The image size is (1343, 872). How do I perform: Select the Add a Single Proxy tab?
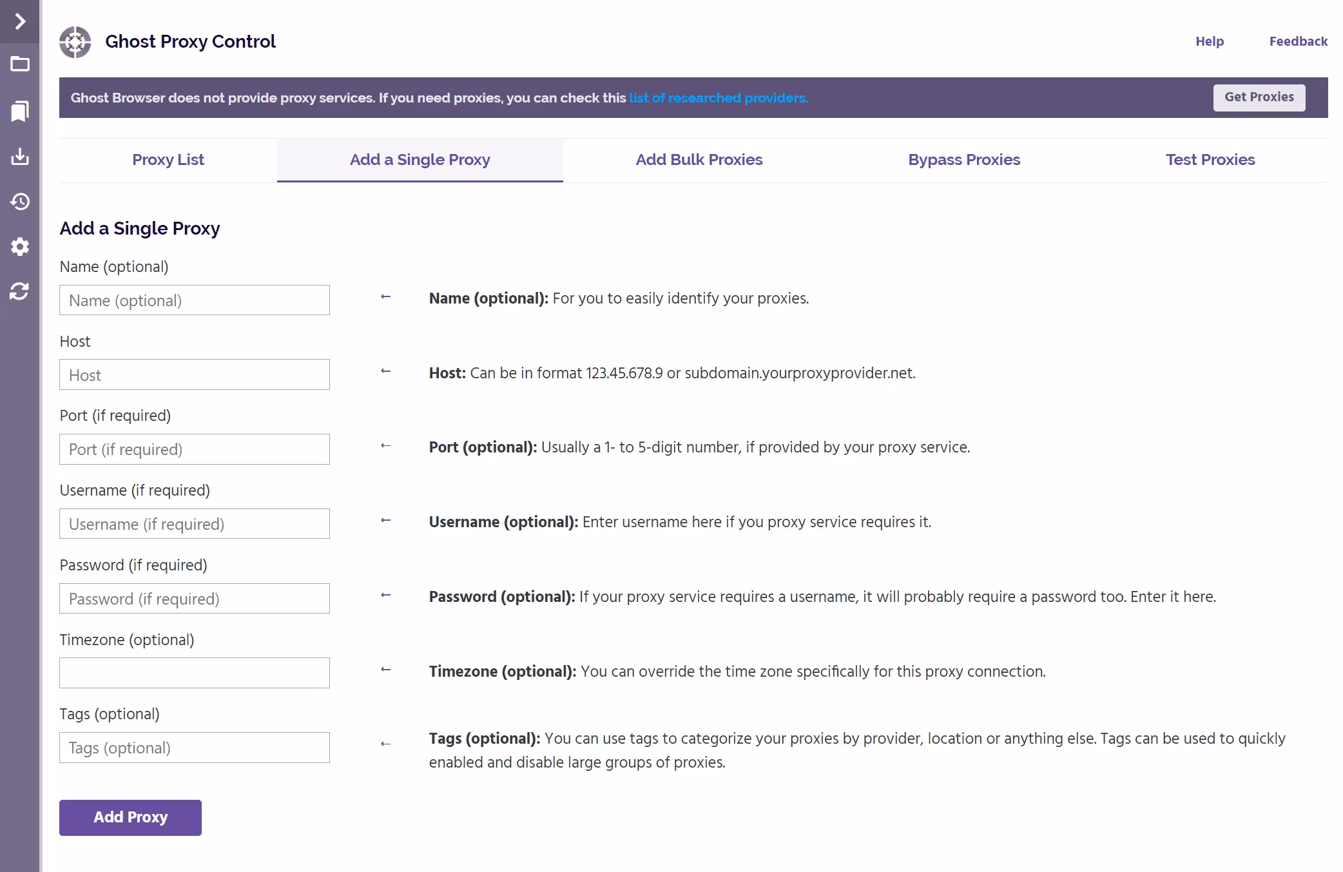(x=420, y=160)
